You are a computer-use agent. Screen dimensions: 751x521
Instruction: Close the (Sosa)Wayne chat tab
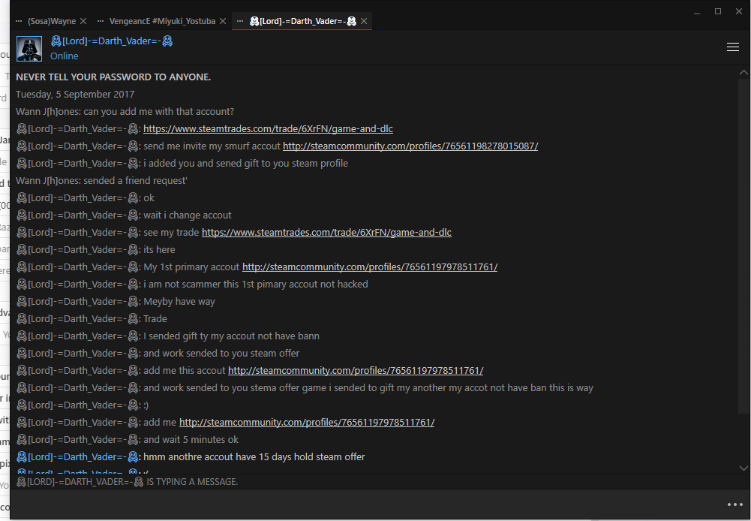pyautogui.click(x=83, y=21)
